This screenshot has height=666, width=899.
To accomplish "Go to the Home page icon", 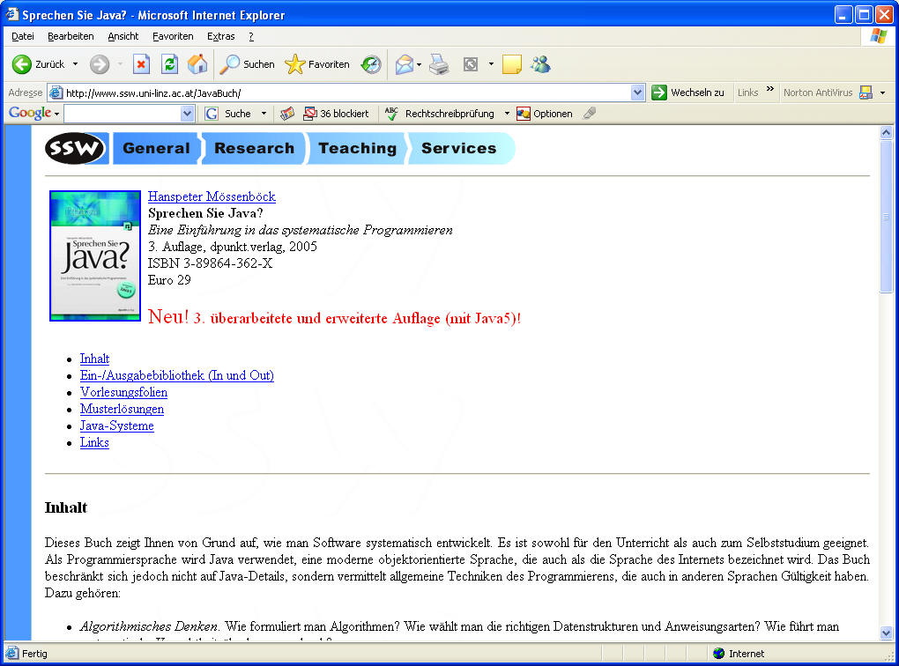I will 197,64.
